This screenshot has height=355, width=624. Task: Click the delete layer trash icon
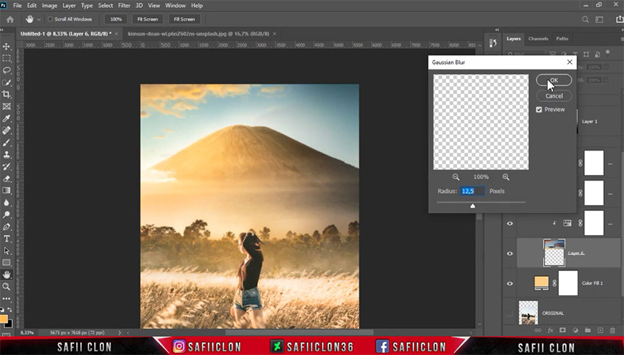(613, 331)
